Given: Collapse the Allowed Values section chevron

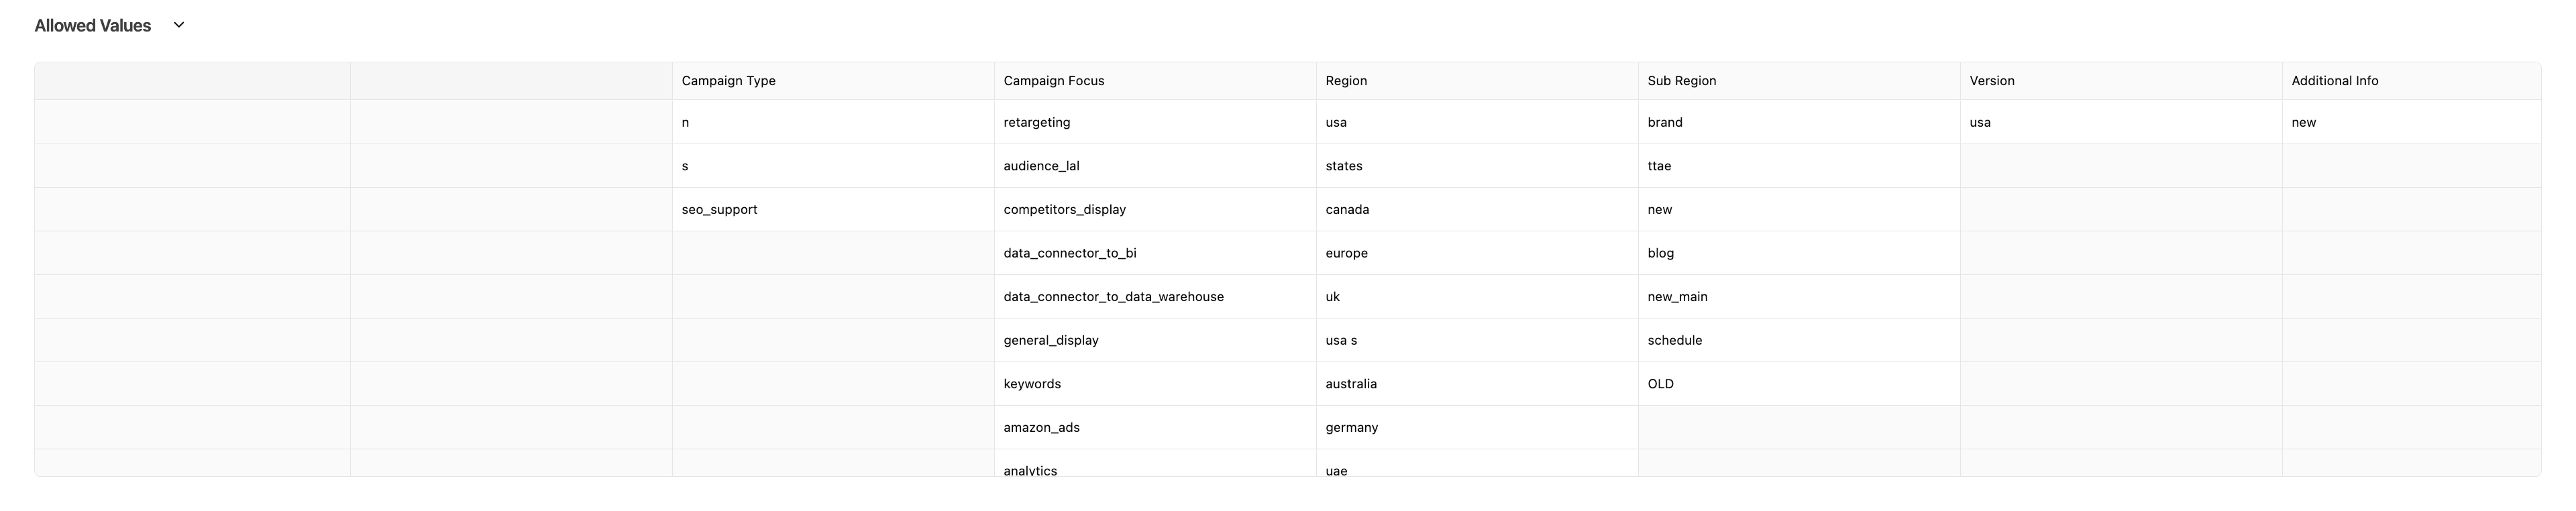Looking at the screenshot, I should 179,25.
